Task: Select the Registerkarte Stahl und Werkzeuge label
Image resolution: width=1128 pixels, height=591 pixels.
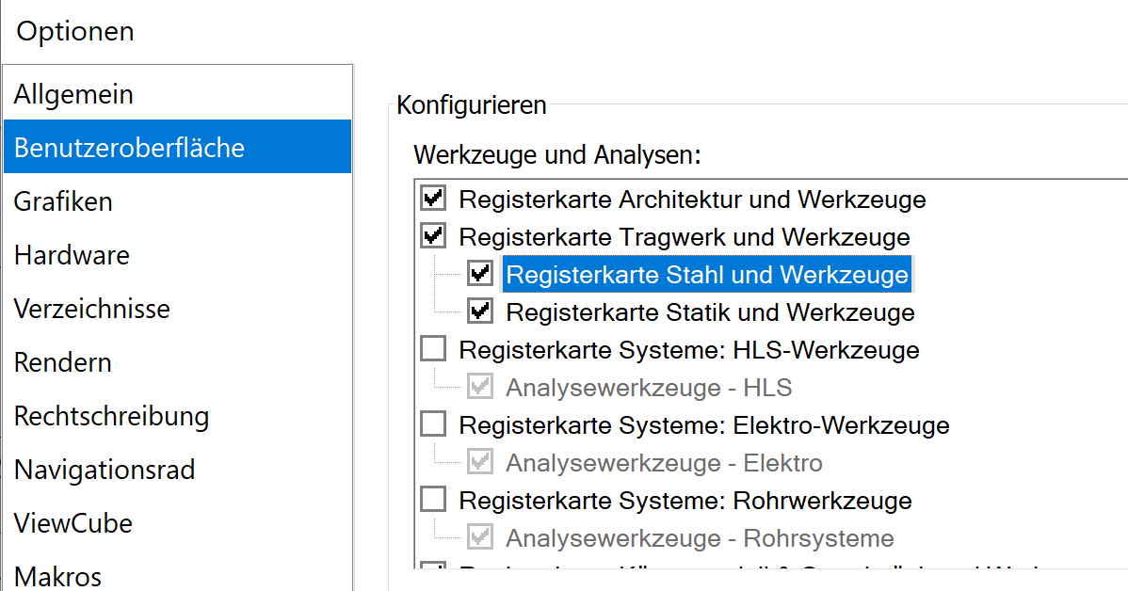Action: [x=707, y=275]
